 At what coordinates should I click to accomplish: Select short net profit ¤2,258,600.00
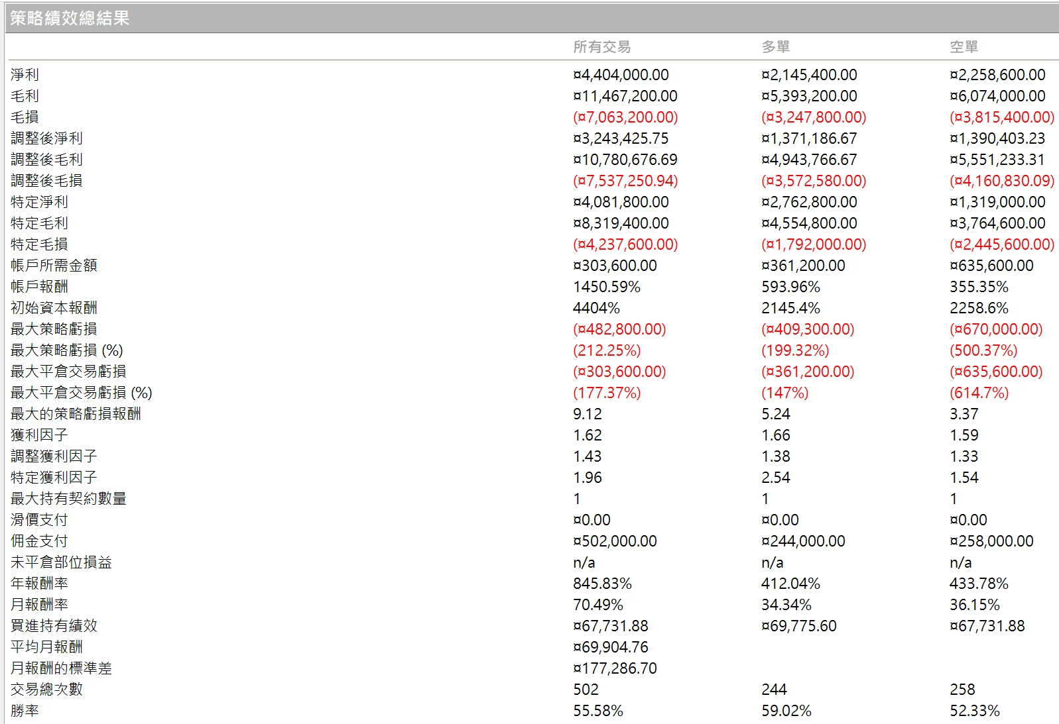[x=997, y=75]
